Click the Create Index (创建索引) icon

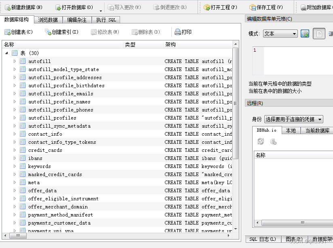(48, 32)
